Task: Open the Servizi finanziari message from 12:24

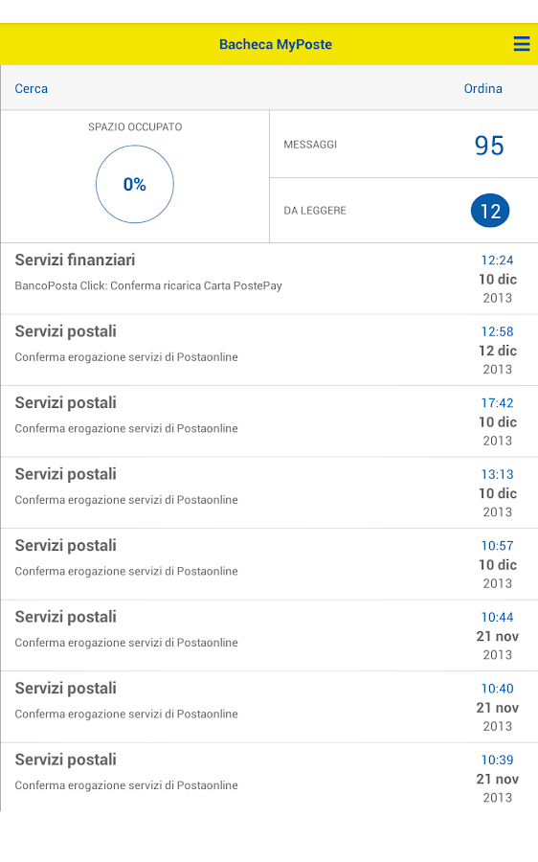Action: (x=269, y=279)
